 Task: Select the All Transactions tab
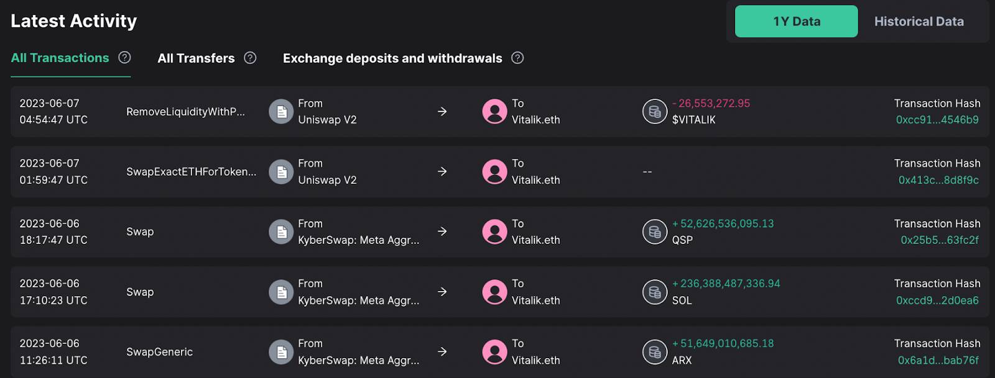point(60,58)
